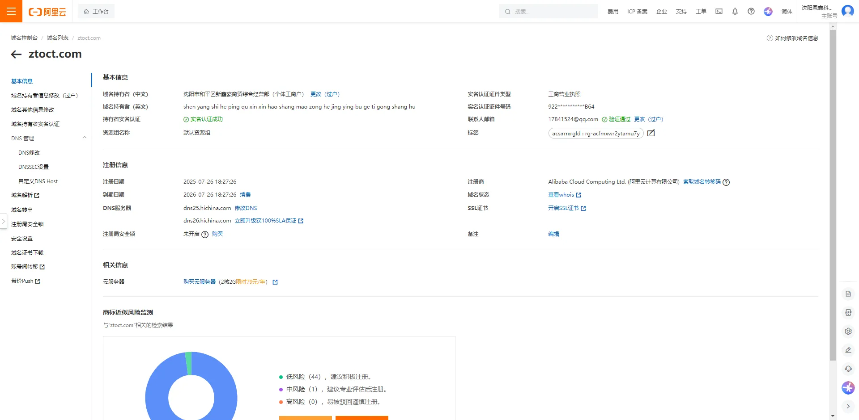Screen dimensions: 859x420
Task: Open the external link icon next to cloud server offer
Action: [275, 282]
